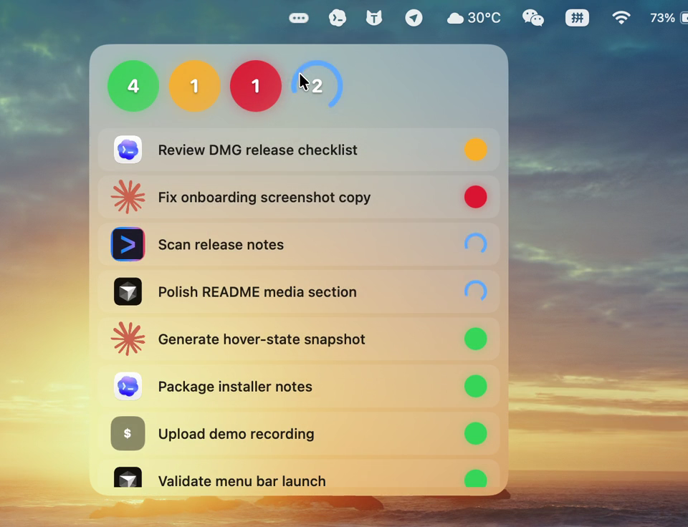
Task: Select the Package installer notes task
Action: point(299,386)
